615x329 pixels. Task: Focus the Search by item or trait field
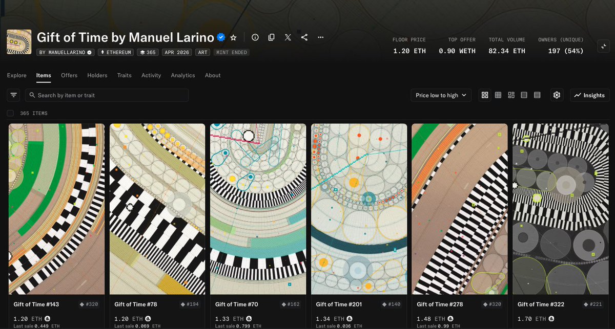(x=107, y=95)
